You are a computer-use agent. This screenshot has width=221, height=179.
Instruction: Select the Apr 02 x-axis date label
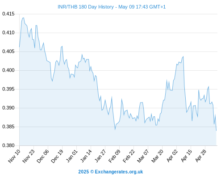[x=172, y=156]
